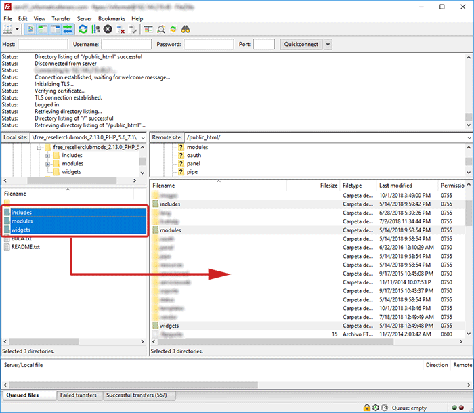Open the Local site path dropdown

click(143, 137)
